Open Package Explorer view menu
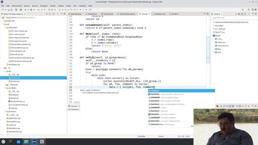Screen dimensions: 258x145 58,14
